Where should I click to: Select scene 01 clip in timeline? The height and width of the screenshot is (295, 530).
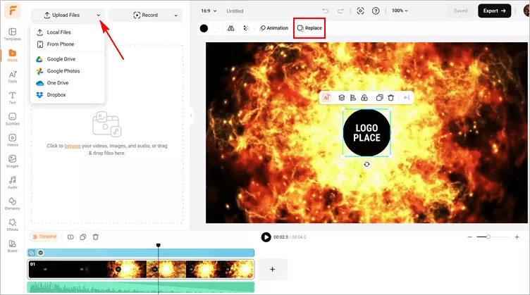(x=141, y=270)
